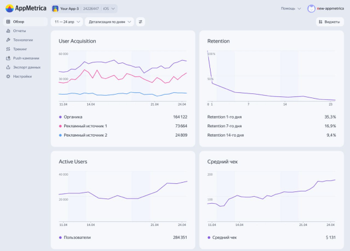Expand Детализация по дням dropdown
This screenshot has width=350, height=251.
click(109, 22)
